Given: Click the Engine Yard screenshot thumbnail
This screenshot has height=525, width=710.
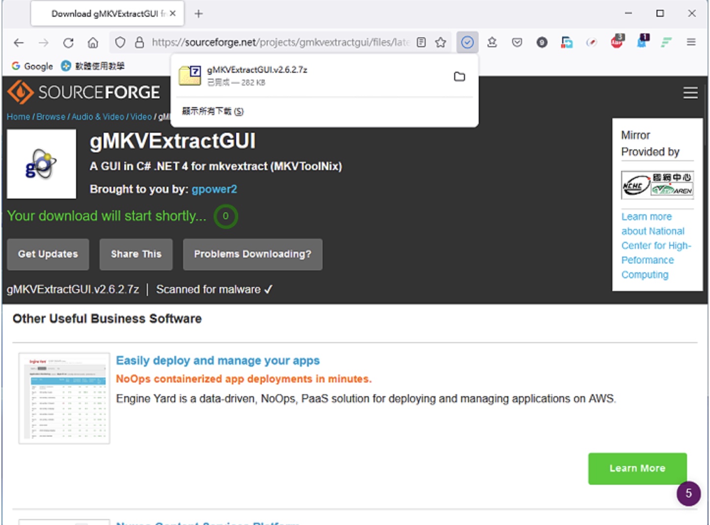Looking at the screenshot, I should [x=64, y=398].
